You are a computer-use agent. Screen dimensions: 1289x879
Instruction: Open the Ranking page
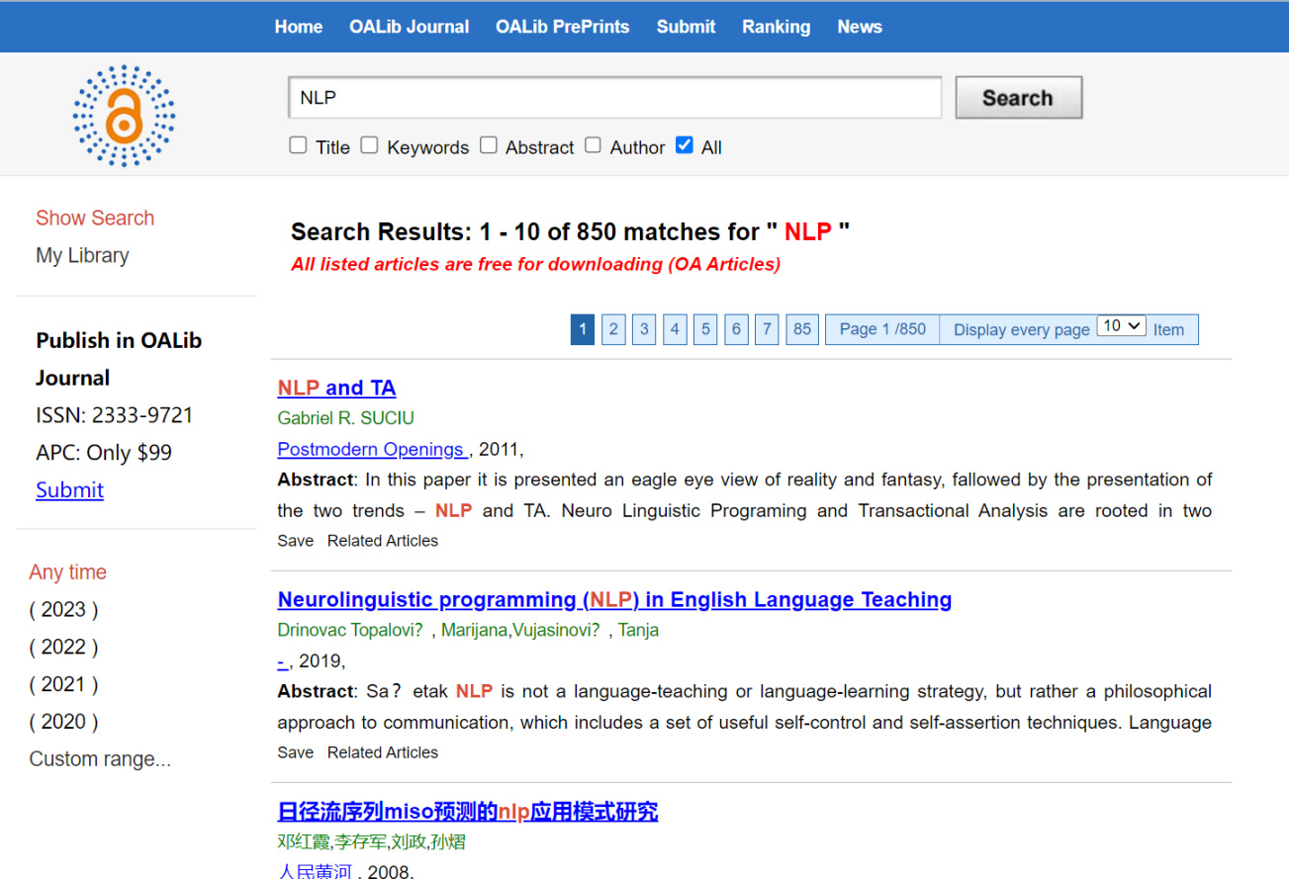coord(776,27)
